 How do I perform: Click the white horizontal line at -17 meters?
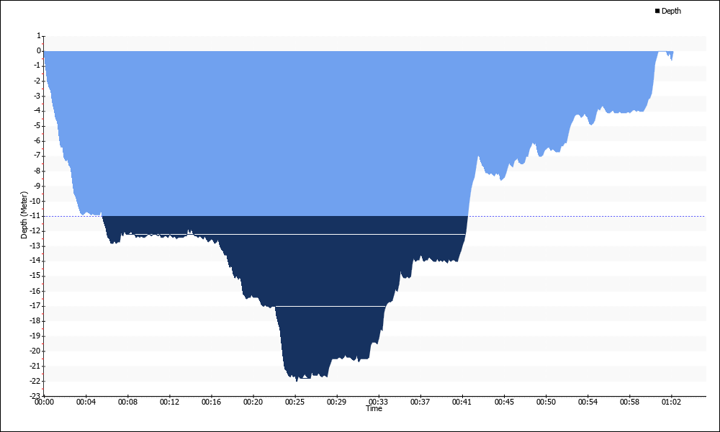(330, 306)
